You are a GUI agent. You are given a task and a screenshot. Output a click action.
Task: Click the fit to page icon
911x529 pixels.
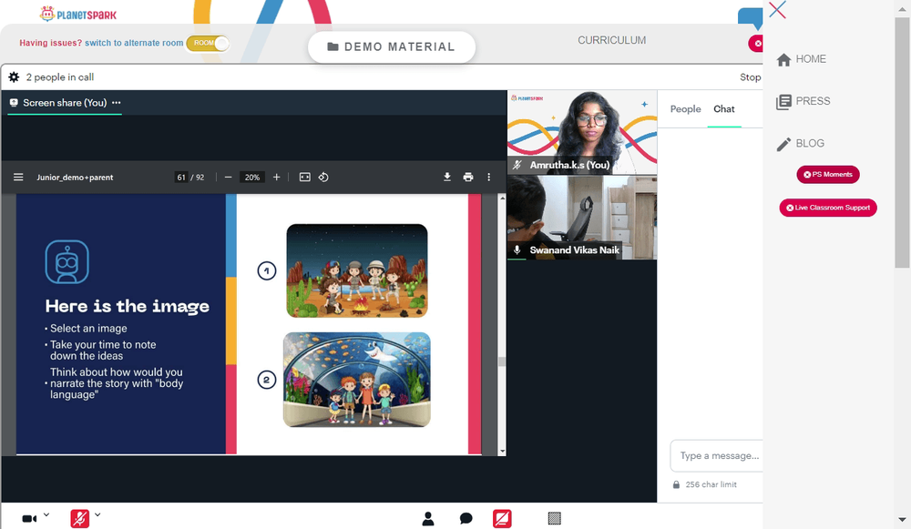(x=304, y=178)
